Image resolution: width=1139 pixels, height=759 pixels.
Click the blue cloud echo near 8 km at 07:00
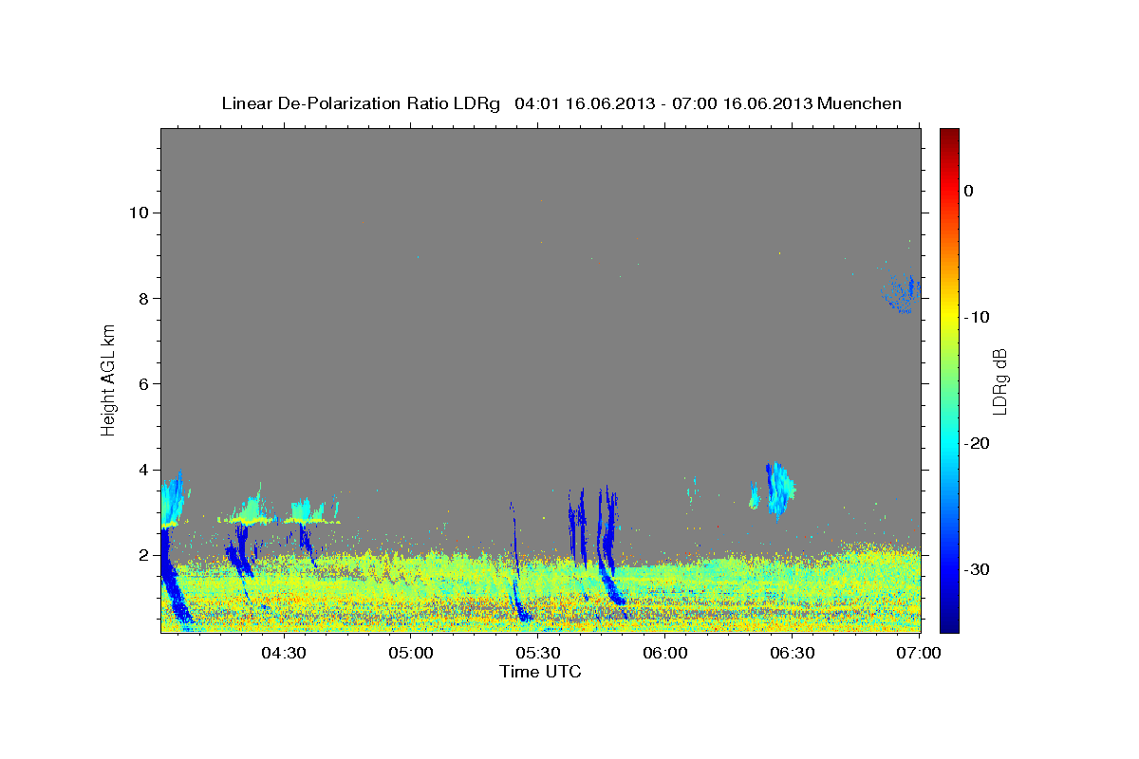[x=902, y=294]
